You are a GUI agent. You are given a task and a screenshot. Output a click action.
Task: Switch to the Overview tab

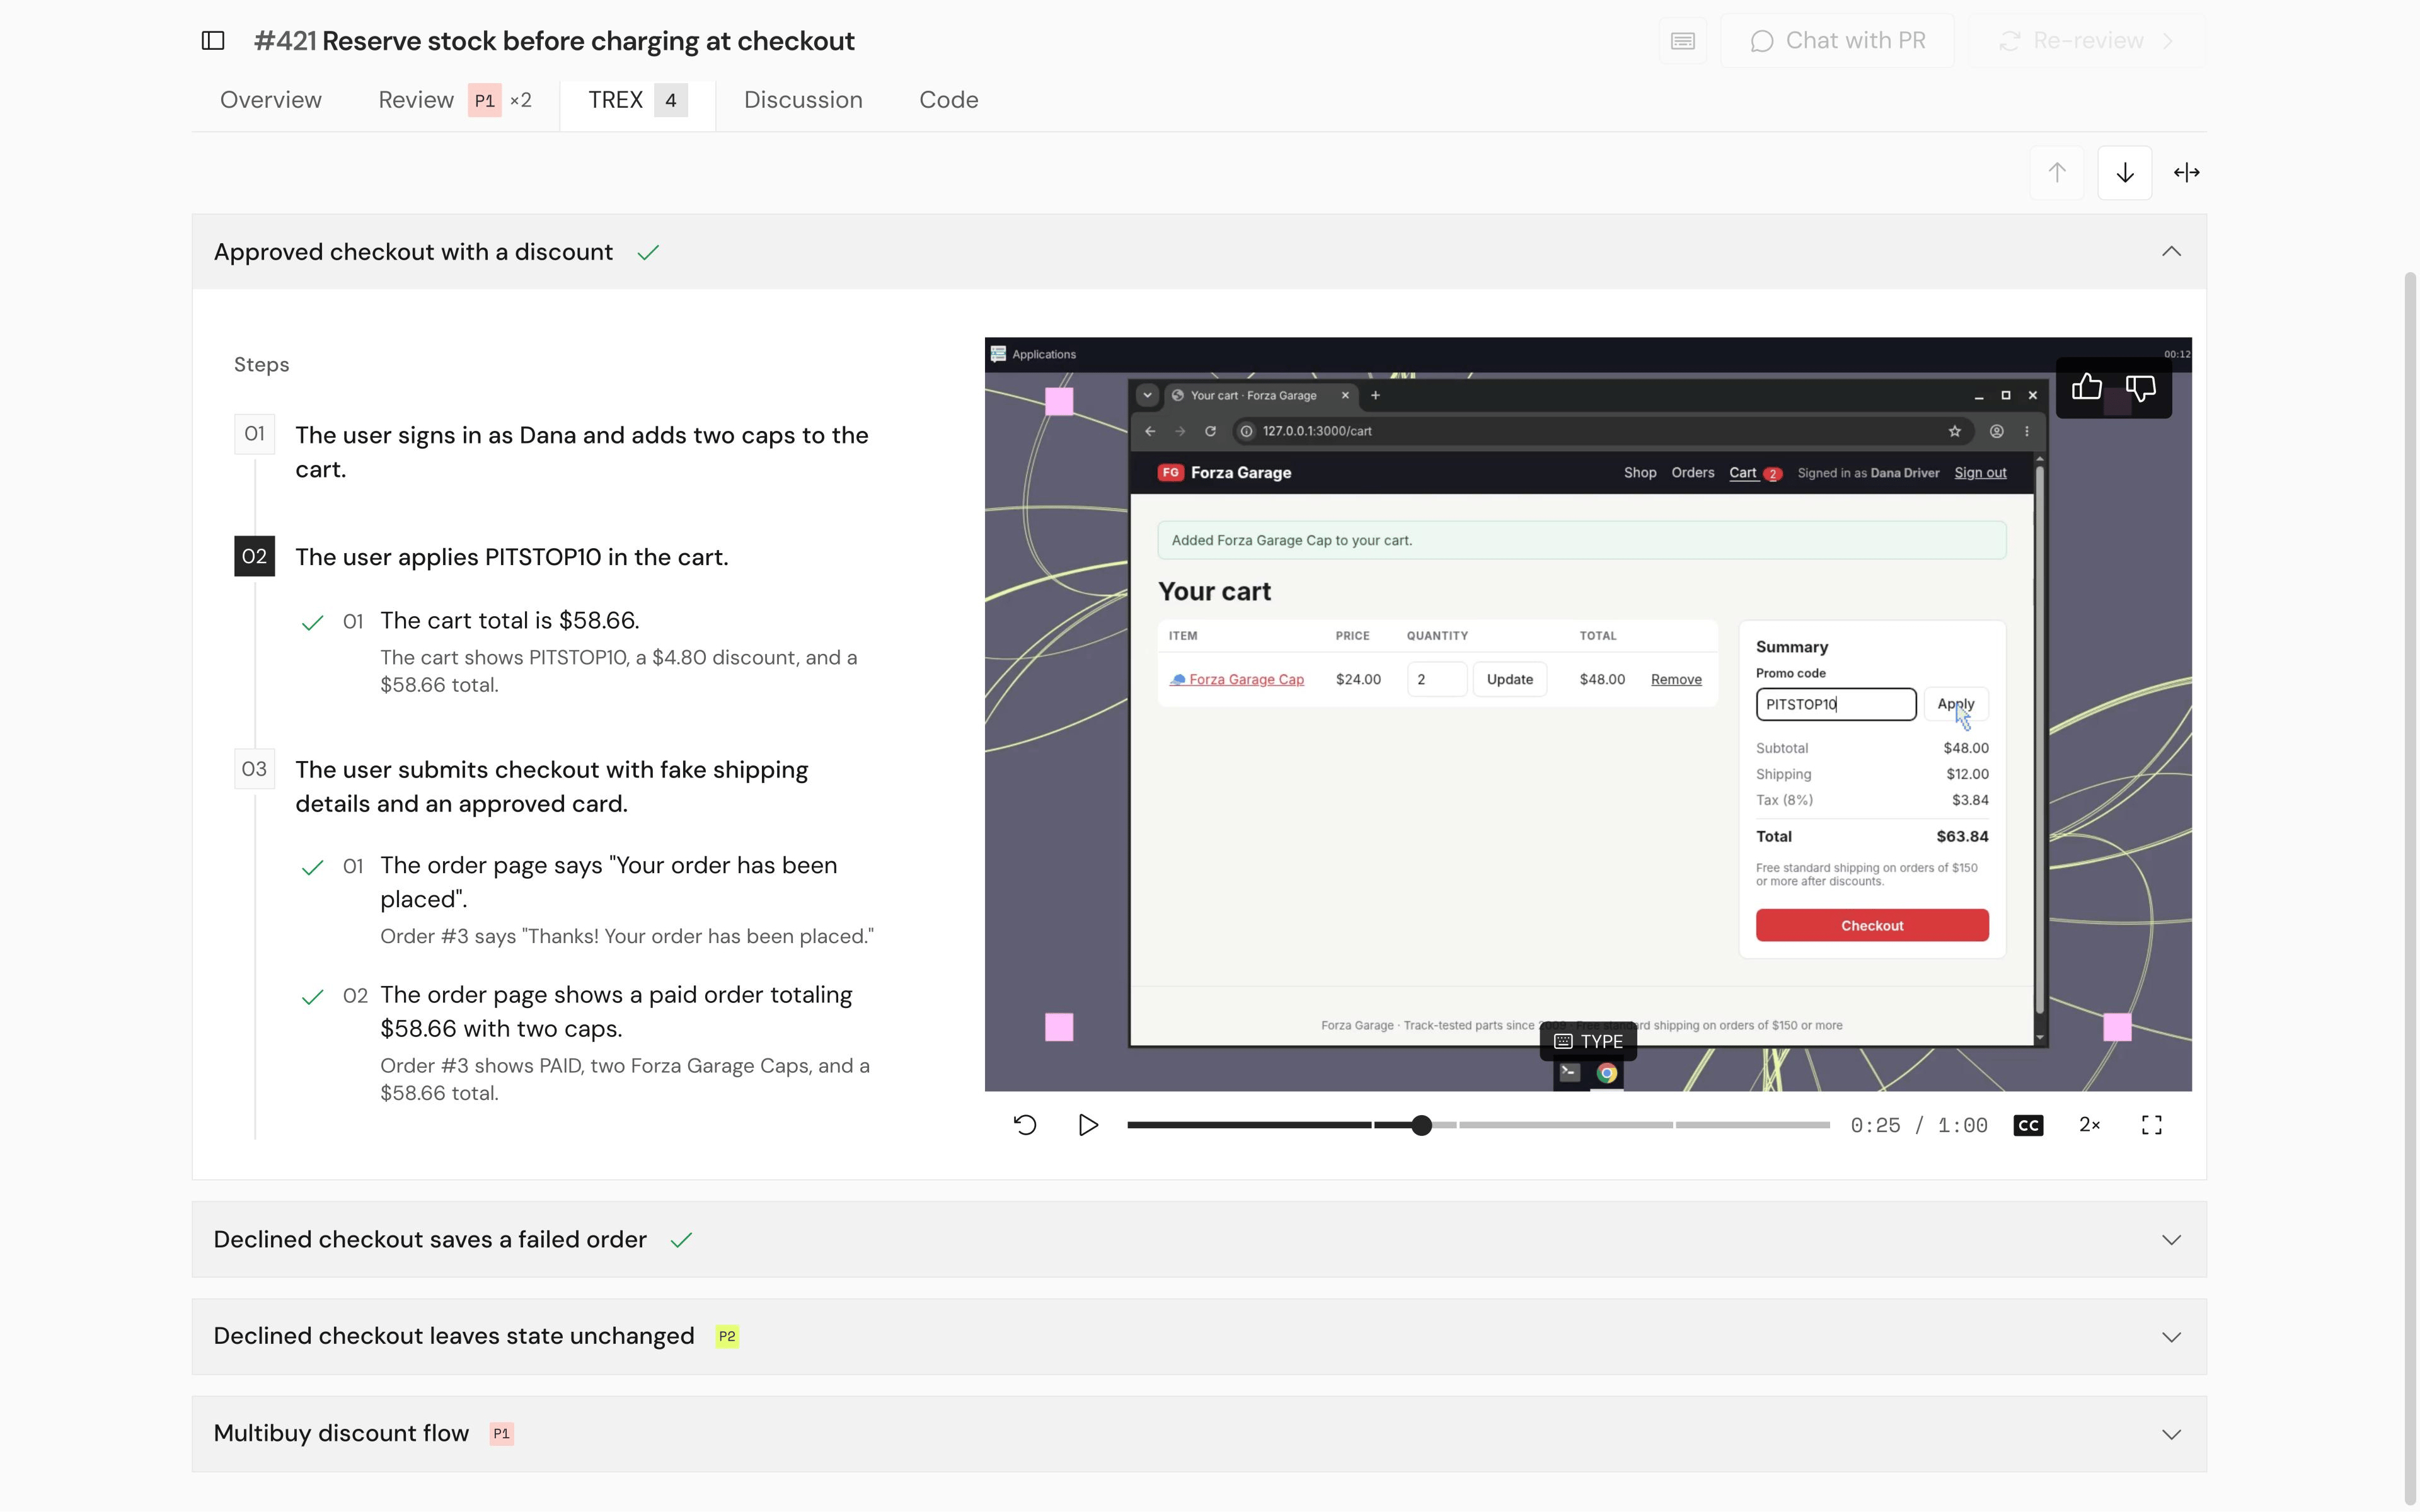[271, 100]
